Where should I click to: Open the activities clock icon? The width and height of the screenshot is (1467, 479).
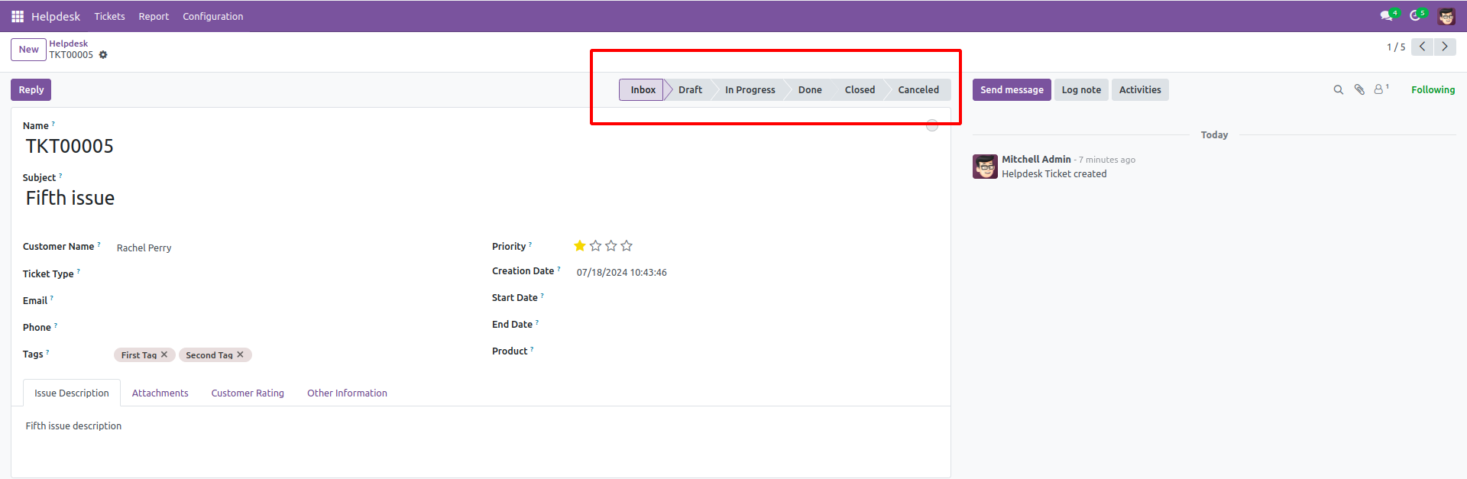[x=1415, y=16]
